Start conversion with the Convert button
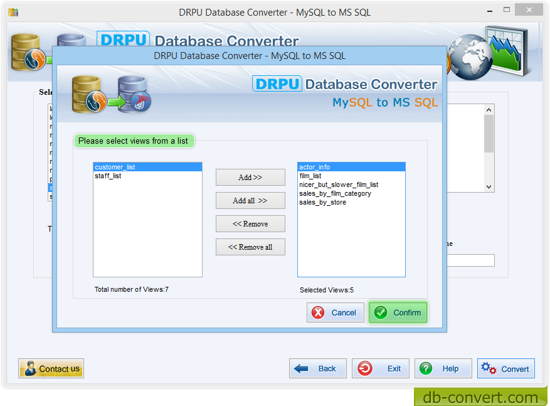 [x=506, y=368]
